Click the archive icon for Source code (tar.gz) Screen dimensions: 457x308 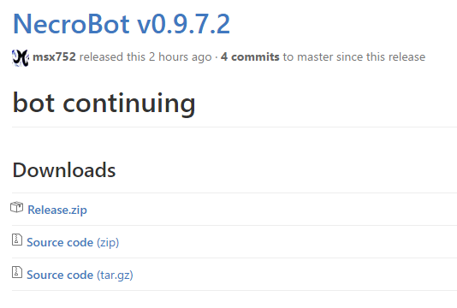click(17, 272)
